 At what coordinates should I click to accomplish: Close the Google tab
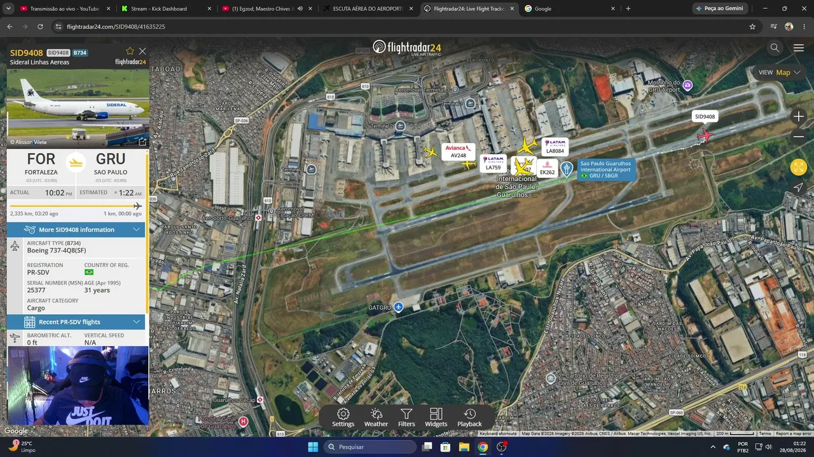tap(613, 9)
